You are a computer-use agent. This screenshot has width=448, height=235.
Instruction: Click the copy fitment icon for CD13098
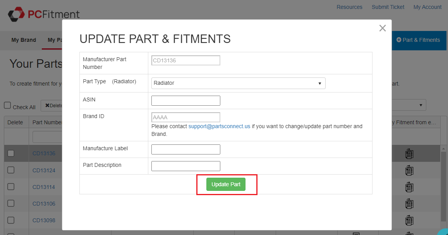pyautogui.click(x=409, y=220)
